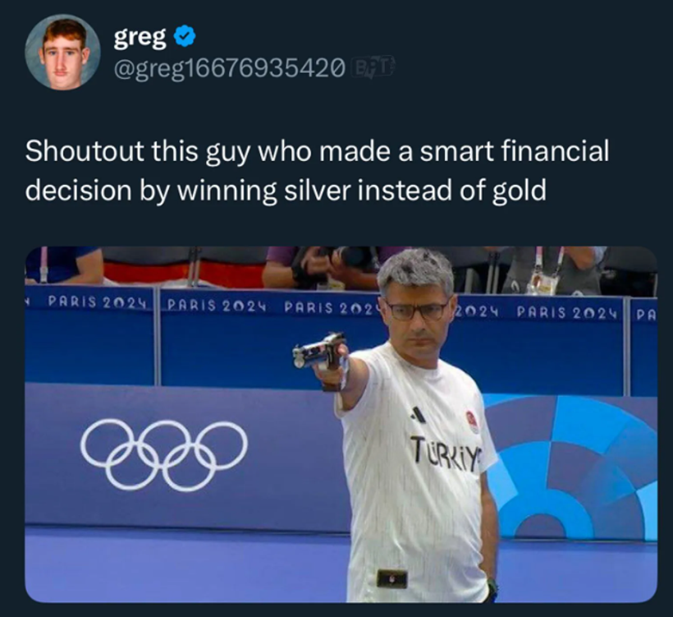Click the black device on the shooter's waistband
Image resolution: width=673 pixels, height=617 pixels.
[x=391, y=578]
